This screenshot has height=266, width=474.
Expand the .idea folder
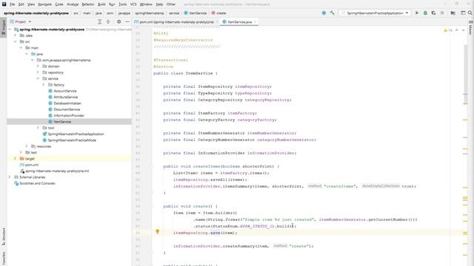(15, 35)
